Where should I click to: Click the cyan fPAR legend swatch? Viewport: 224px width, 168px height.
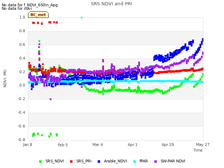(134, 161)
